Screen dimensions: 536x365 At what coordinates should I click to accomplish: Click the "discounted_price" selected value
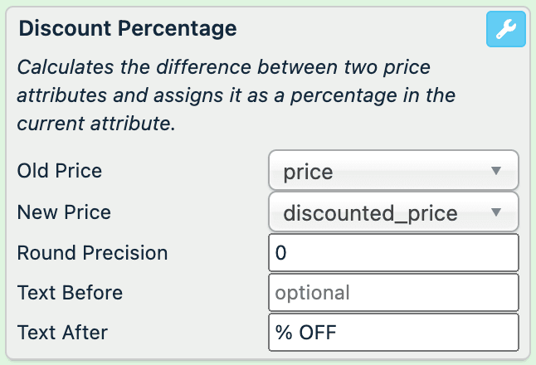tap(370, 213)
